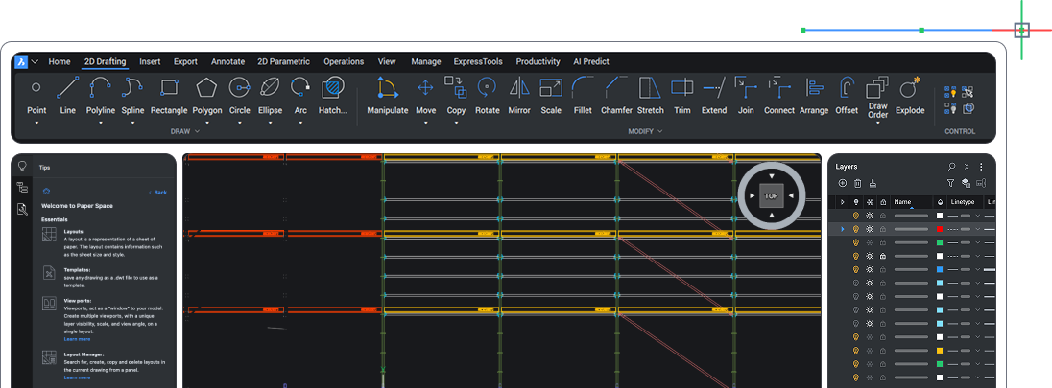This screenshot has width=1052, height=388.
Task: Select the Extend tool
Action: (714, 87)
